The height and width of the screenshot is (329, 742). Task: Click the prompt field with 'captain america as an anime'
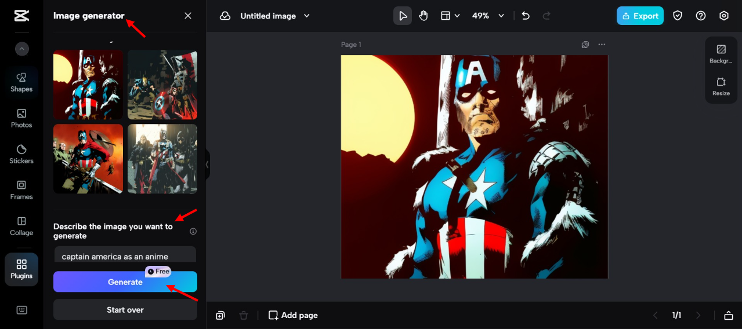tap(125, 256)
